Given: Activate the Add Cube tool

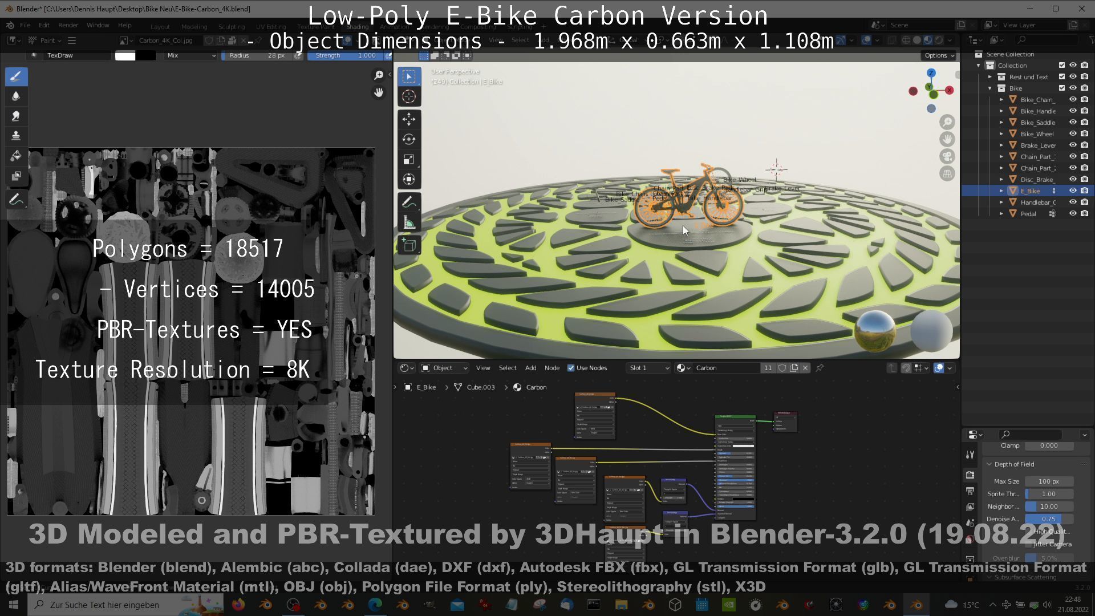Looking at the screenshot, I should pos(409,245).
